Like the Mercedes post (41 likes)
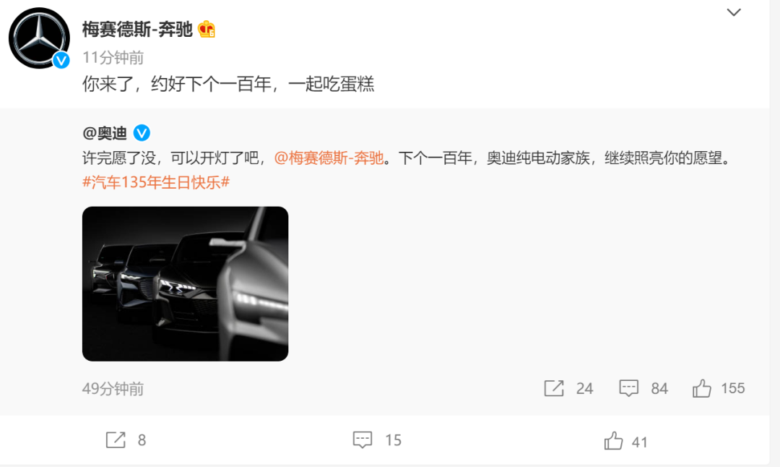 (625, 442)
